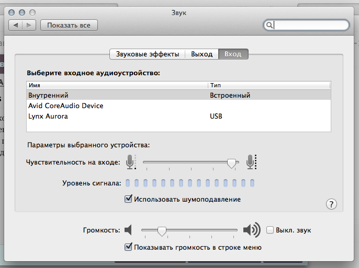Select the Lynx Aurora device row
359x268 pixels.
pyautogui.click(x=178, y=116)
